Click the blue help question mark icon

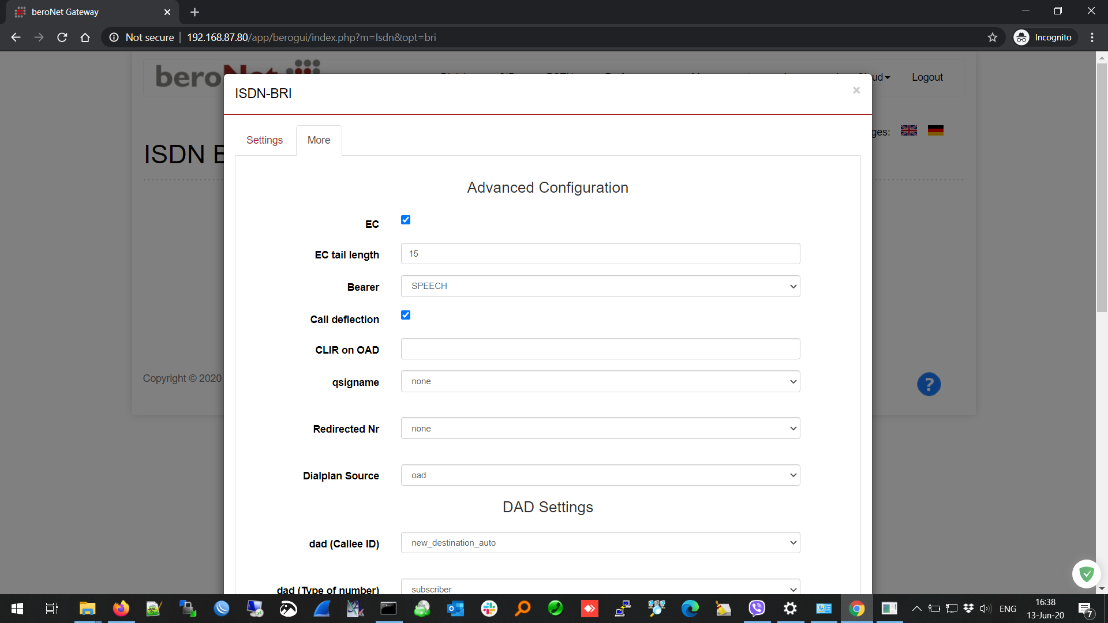(x=929, y=384)
